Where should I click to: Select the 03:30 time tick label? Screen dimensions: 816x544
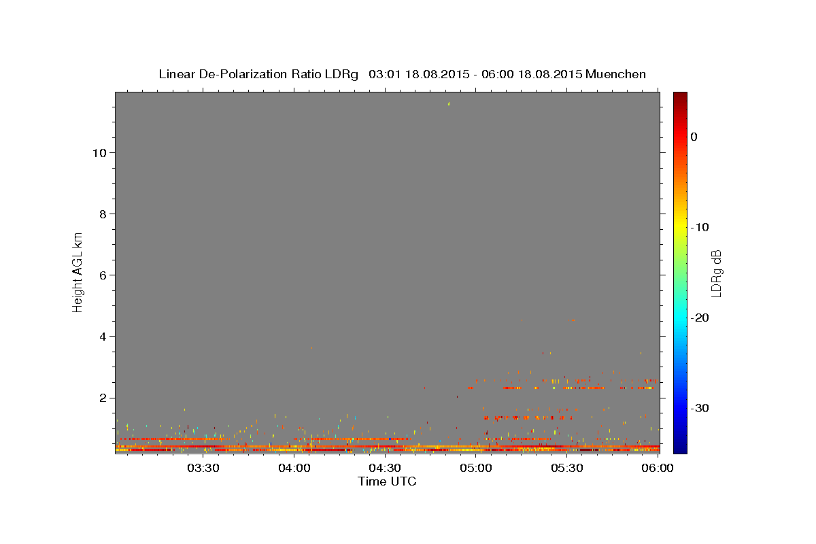(x=203, y=468)
